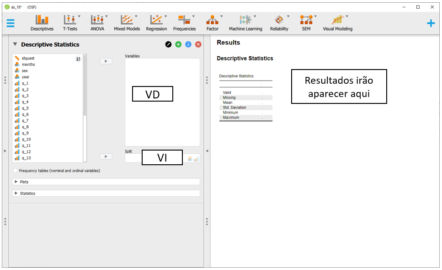Open the Machine Learning module menu
The width and height of the screenshot is (442, 270).
point(245,23)
